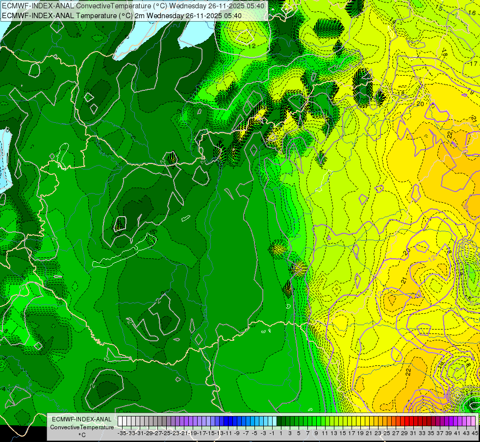This screenshot has height=442, width=480.
Task: Click the 9 value on the legend scale
Action: (x=316, y=433)
